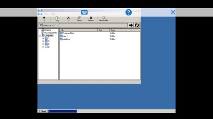
Task: Click the Folder type cell for windows
Action: (113, 39)
